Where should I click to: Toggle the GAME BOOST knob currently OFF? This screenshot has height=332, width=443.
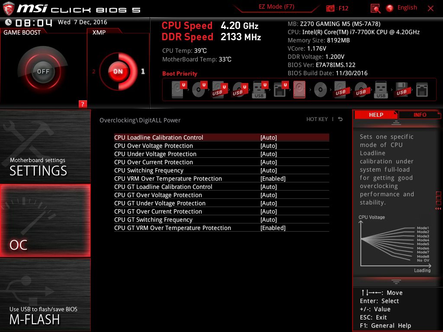[43, 71]
